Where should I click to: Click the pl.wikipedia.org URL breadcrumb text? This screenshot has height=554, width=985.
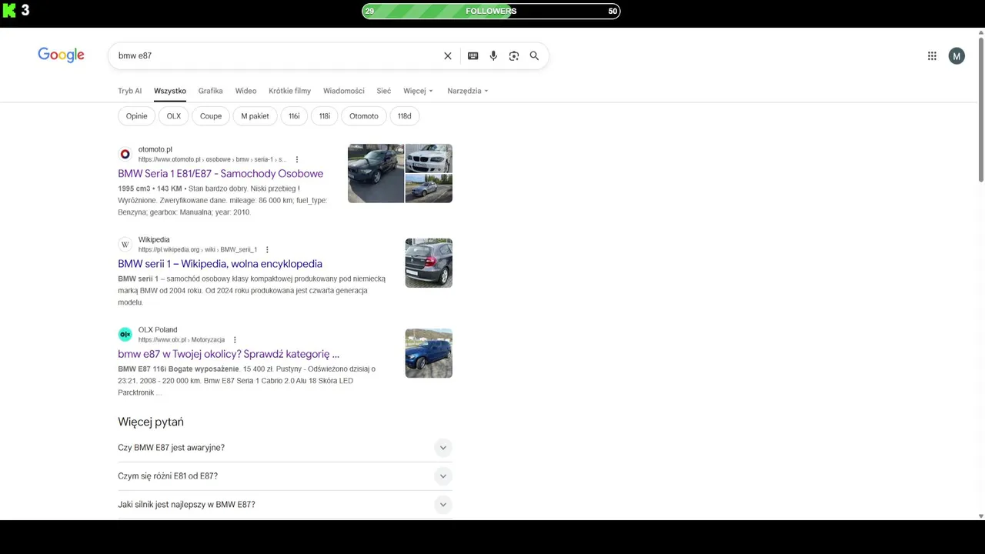tap(198, 249)
